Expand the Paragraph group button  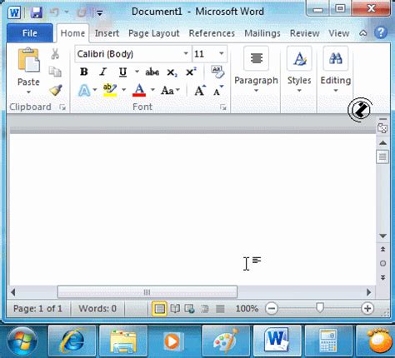click(256, 70)
